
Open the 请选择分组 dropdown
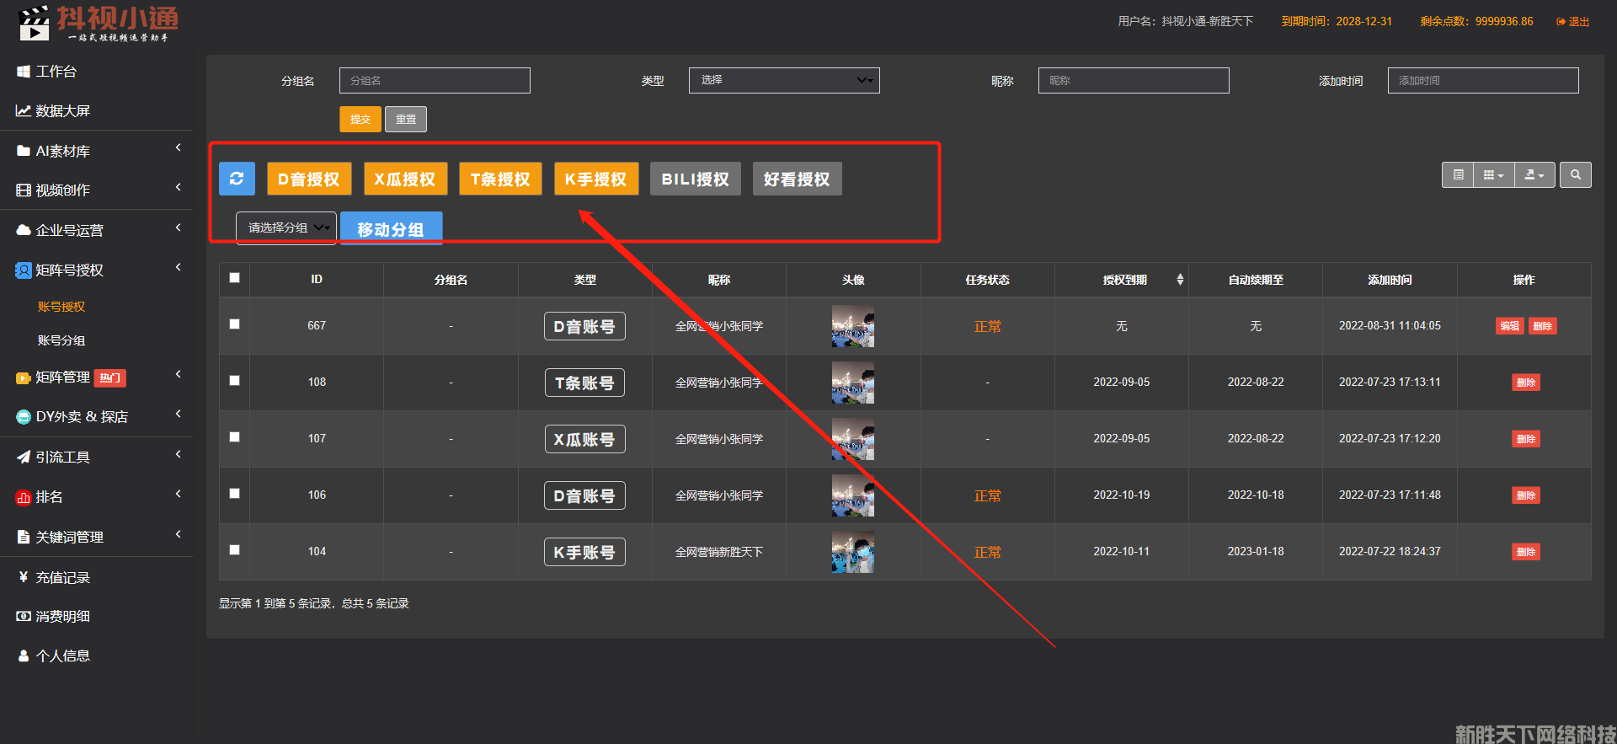(x=286, y=228)
